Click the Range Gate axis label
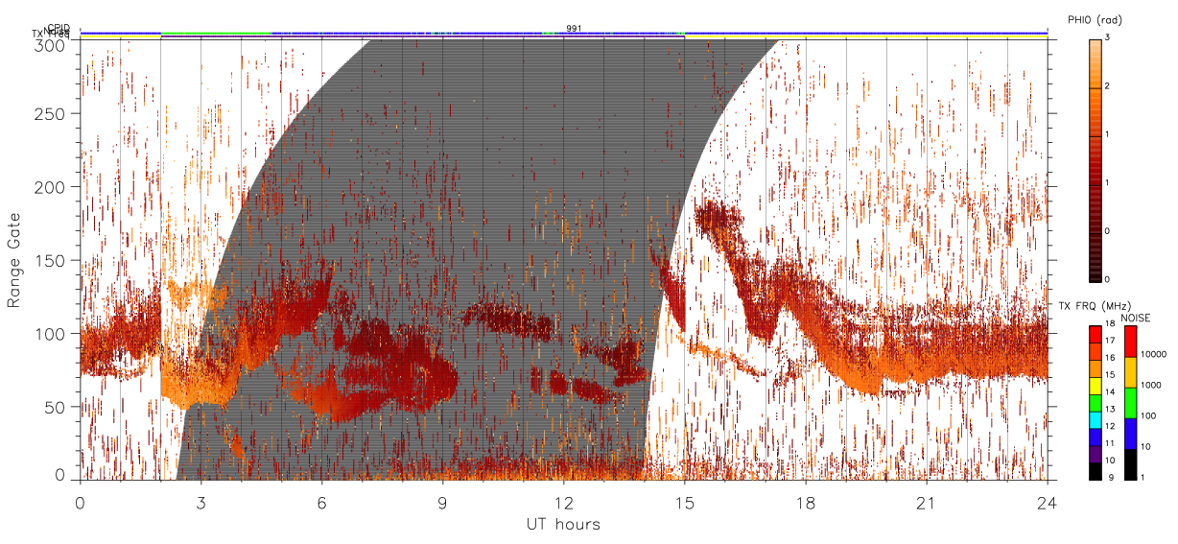The image size is (1178, 544). (x=14, y=260)
